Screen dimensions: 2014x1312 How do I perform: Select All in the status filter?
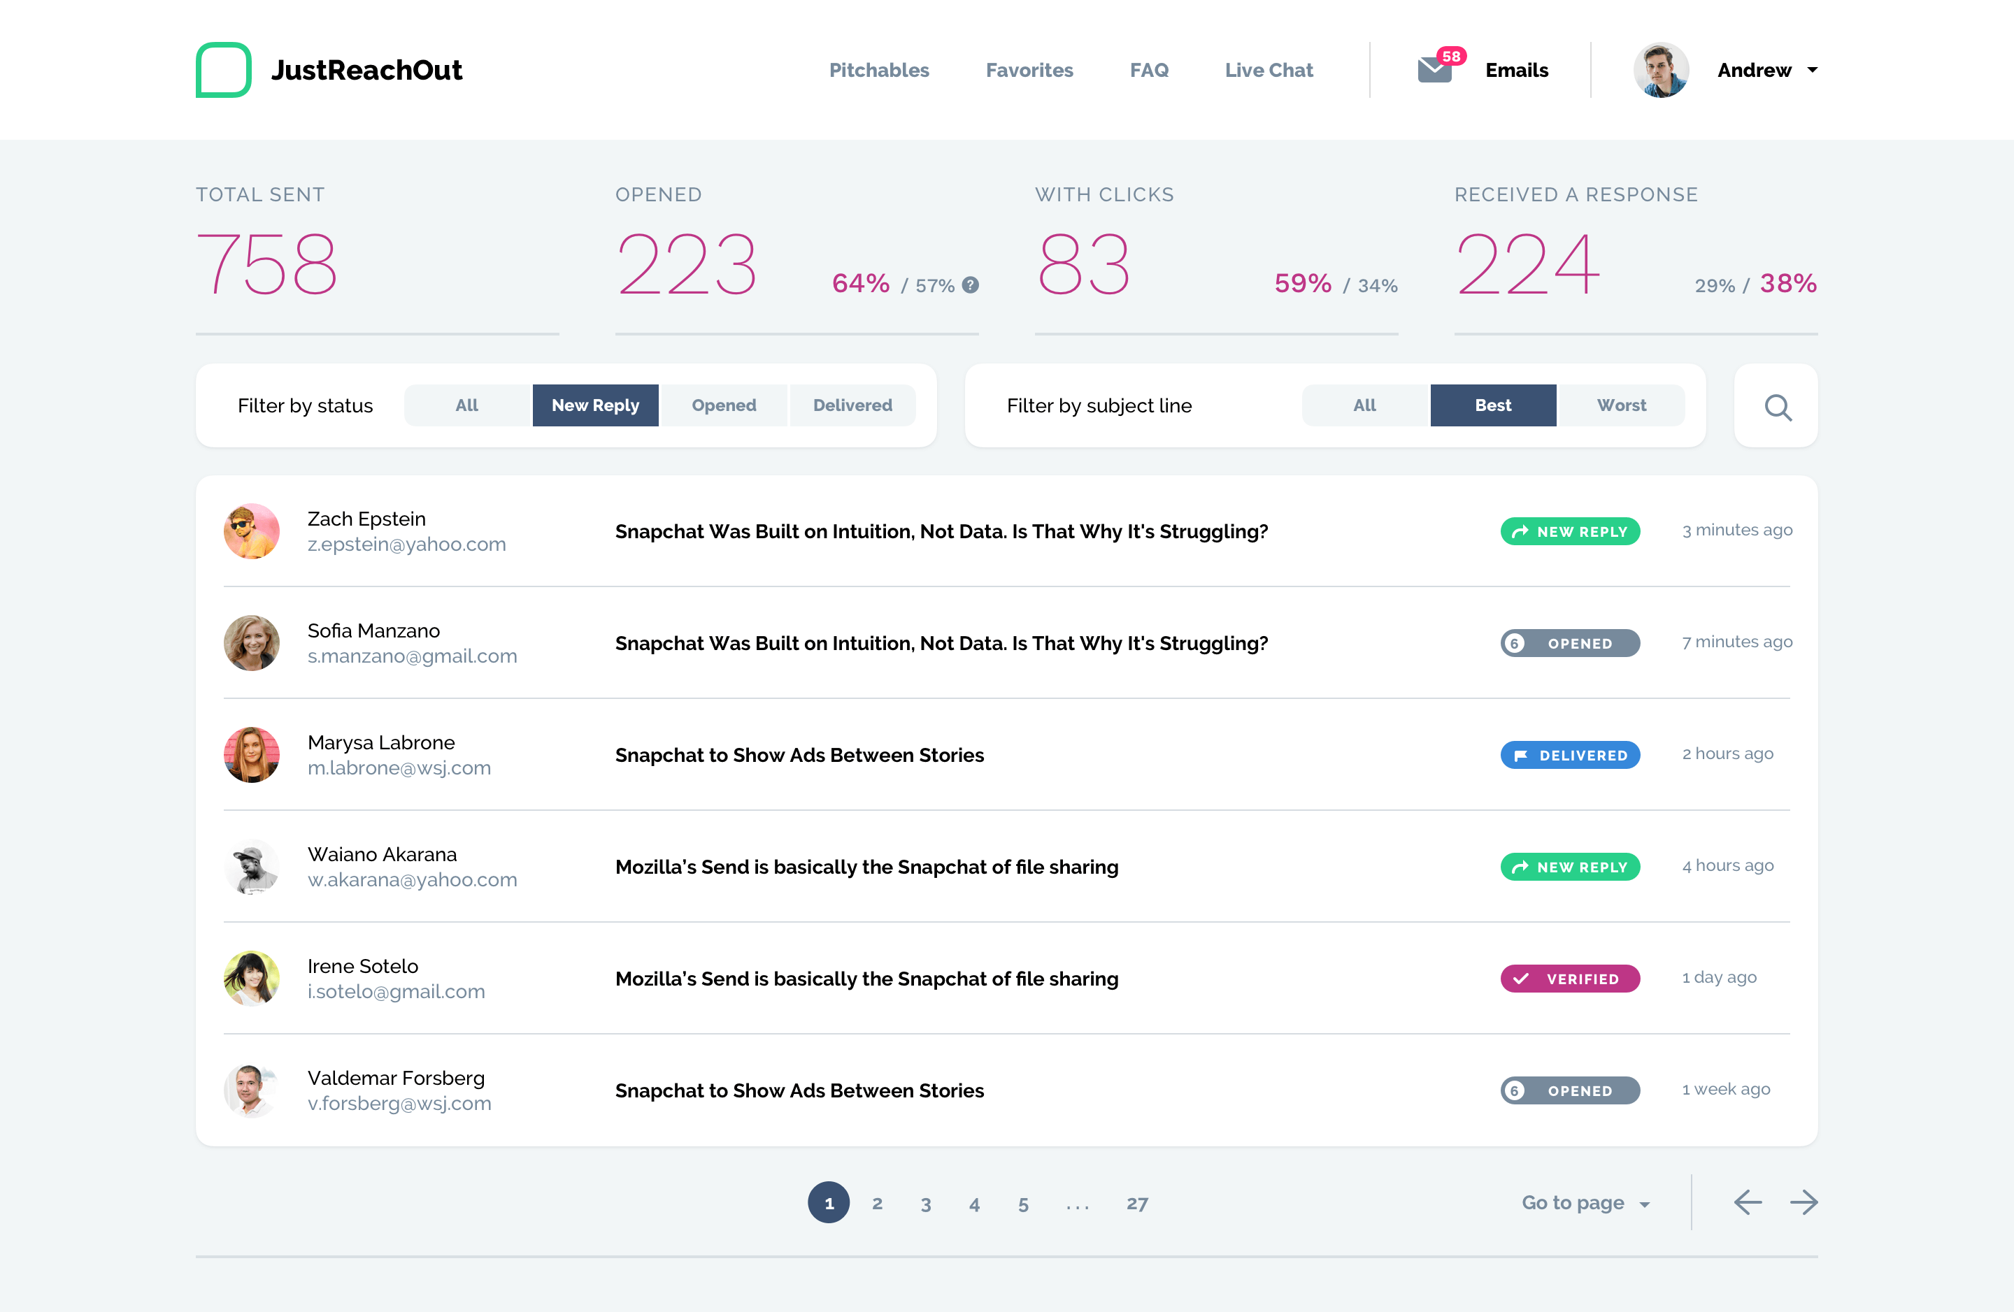tap(466, 405)
